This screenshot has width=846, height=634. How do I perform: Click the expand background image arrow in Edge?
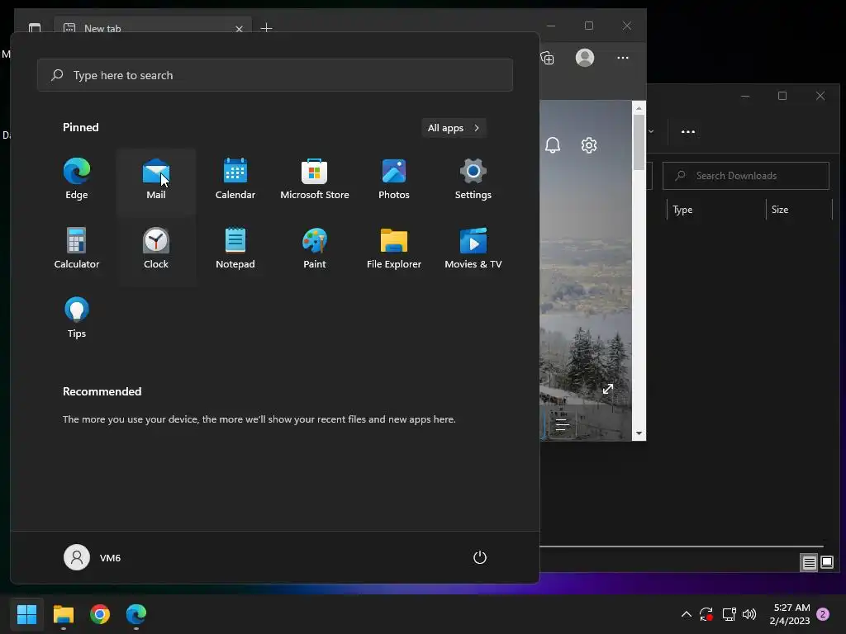pos(608,389)
